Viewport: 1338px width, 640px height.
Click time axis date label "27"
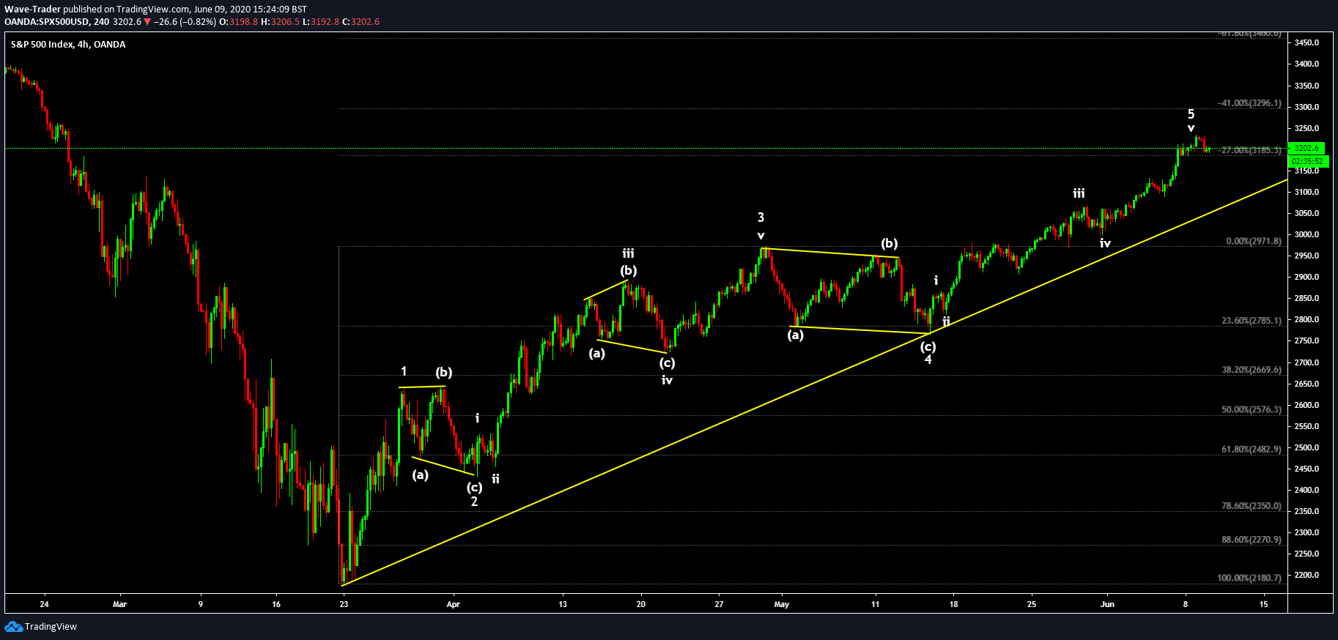[x=719, y=604]
